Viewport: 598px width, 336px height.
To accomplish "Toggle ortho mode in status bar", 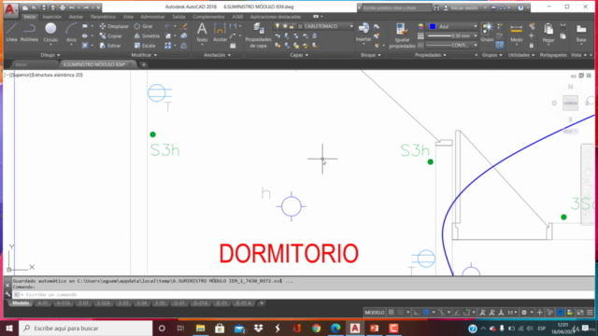I will (x=417, y=313).
